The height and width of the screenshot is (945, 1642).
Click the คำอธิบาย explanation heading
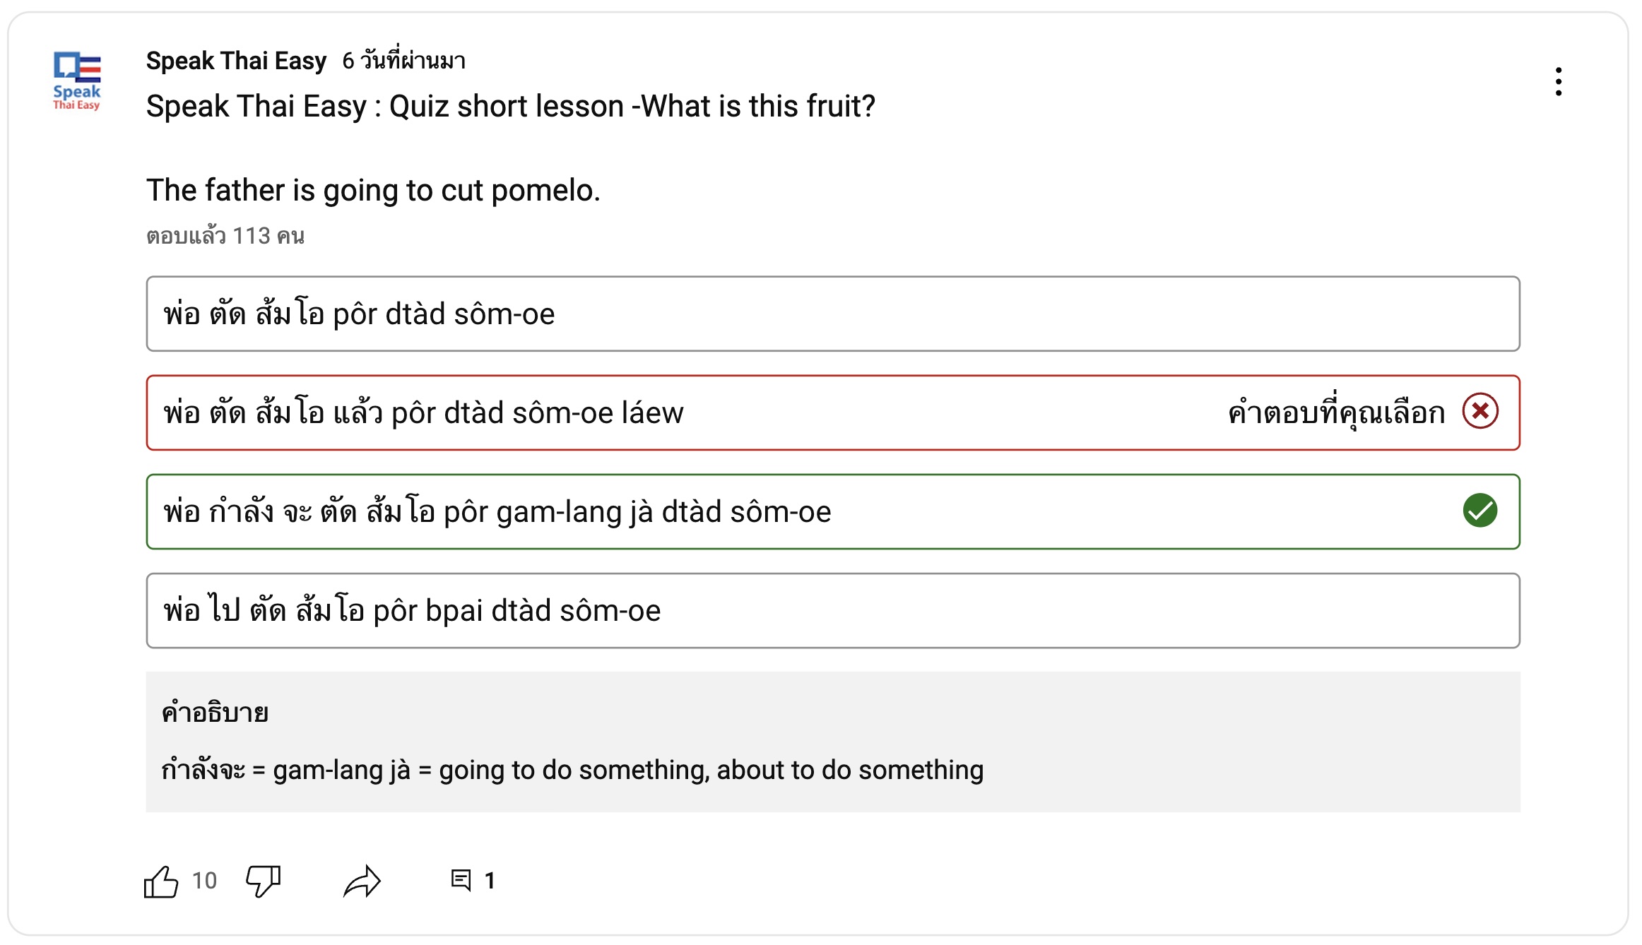pos(215,713)
